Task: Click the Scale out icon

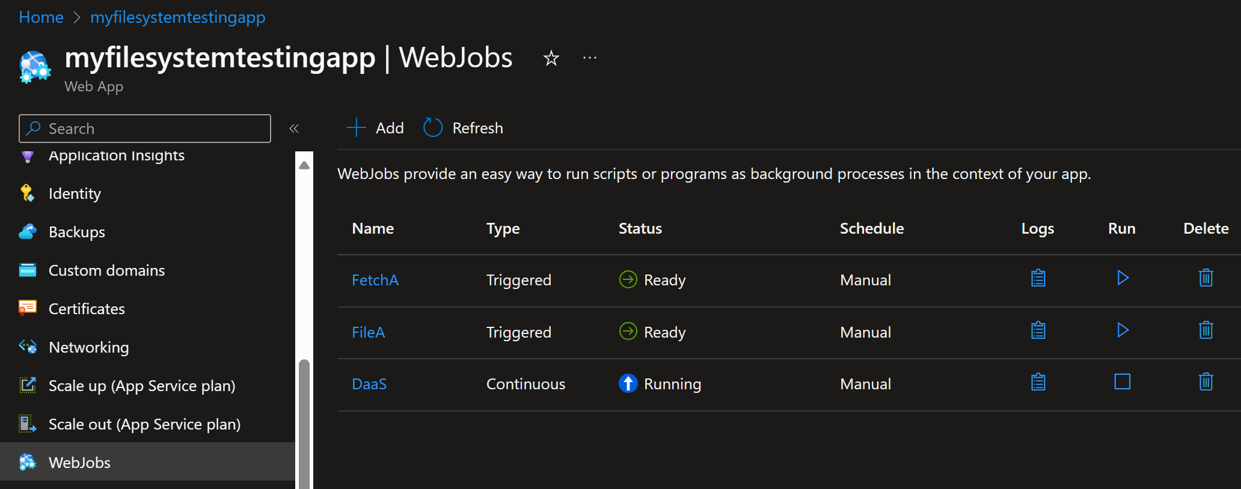Action: 28,424
